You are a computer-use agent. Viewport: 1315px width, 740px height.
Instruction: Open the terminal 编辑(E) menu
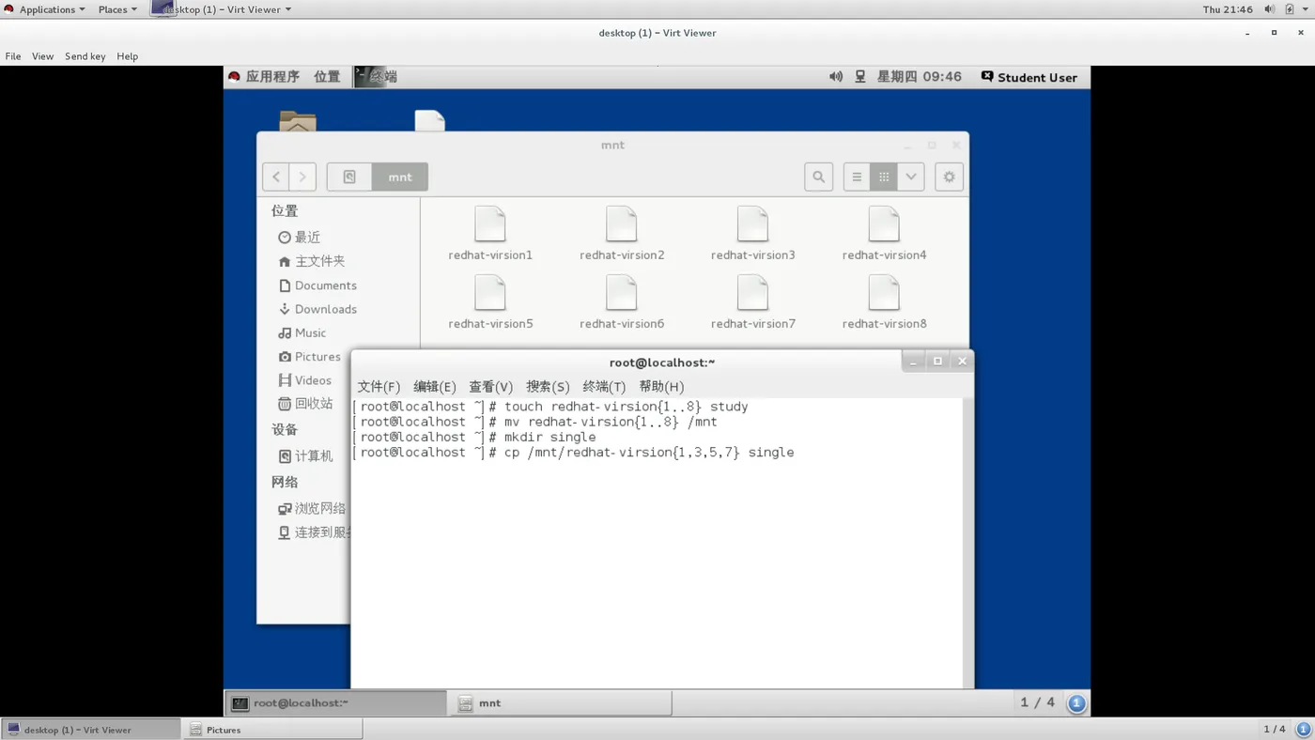pyautogui.click(x=435, y=387)
